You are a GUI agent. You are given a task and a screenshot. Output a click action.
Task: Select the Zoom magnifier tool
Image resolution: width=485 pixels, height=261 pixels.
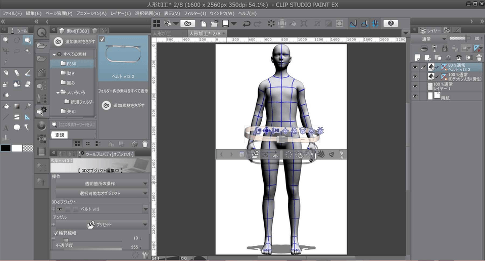pos(6,39)
